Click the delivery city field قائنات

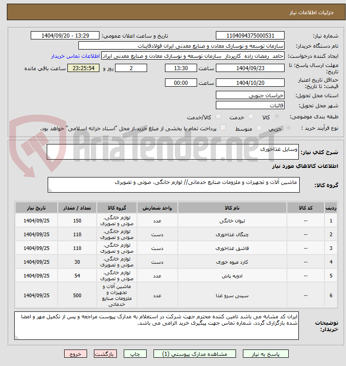250,105
